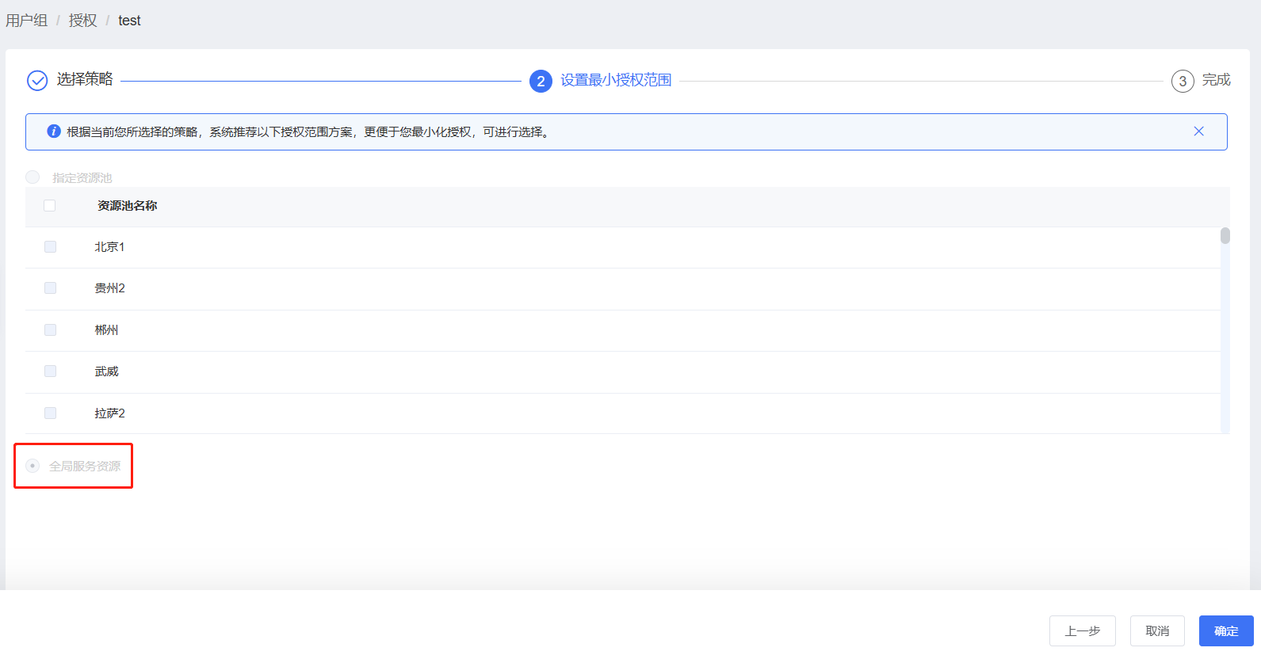Check the 郴州 resource pool checkbox
Screen dimensions: 1261x659
pos(50,330)
